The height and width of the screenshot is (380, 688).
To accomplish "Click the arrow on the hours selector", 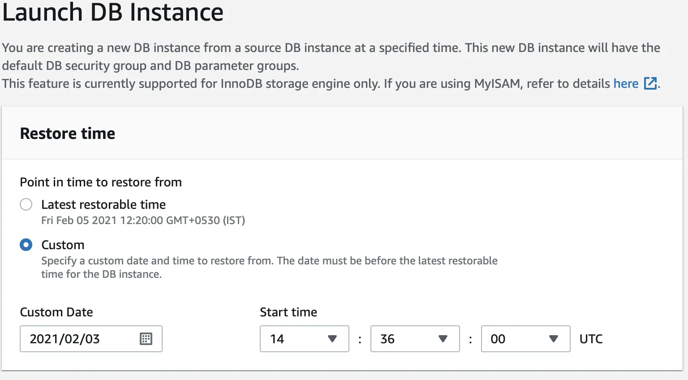I will (x=332, y=339).
